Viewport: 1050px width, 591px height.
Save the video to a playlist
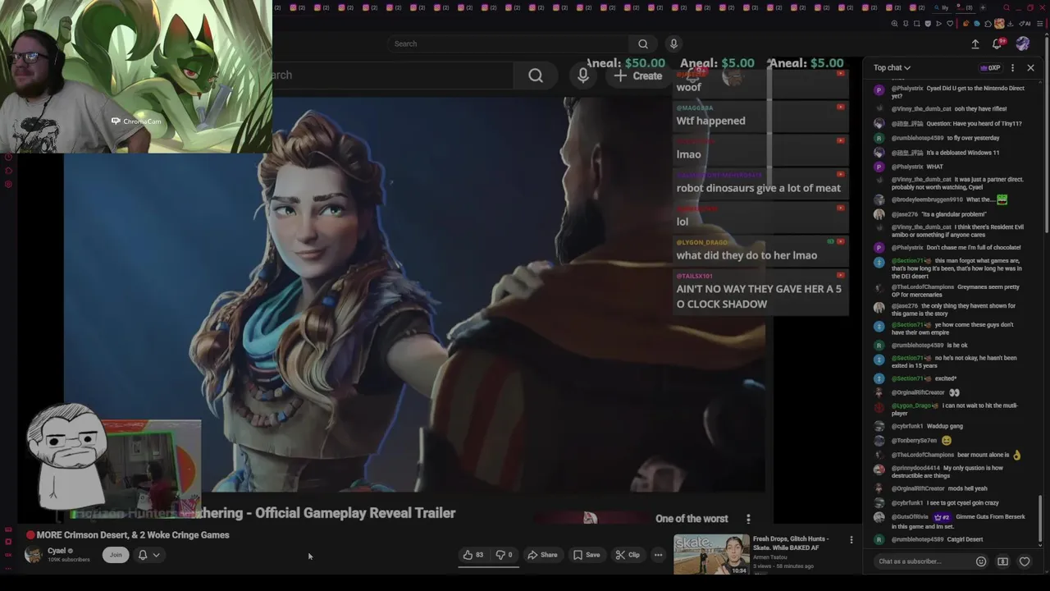586,555
